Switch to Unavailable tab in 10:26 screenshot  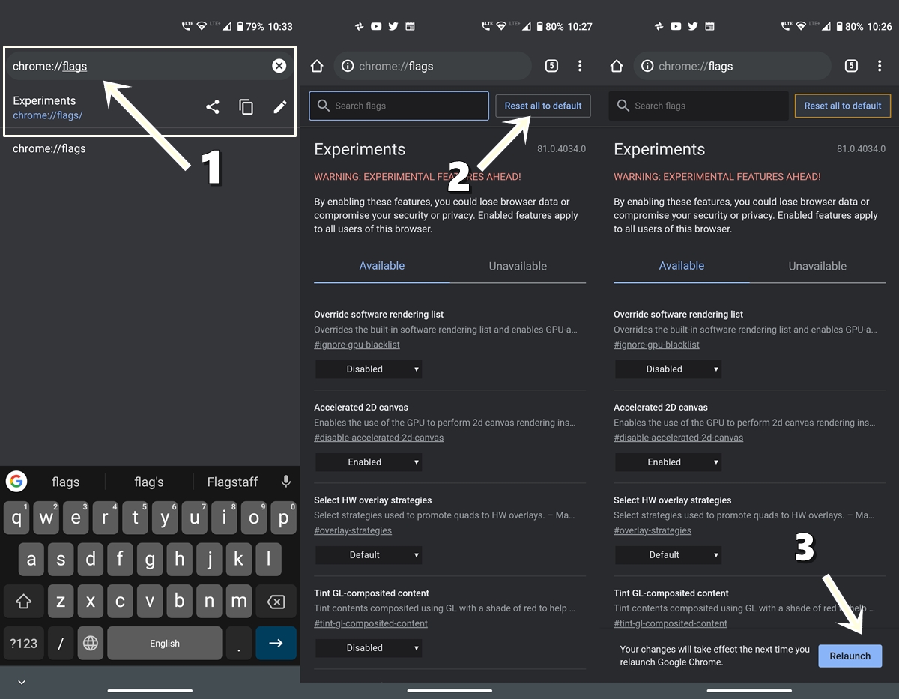[x=817, y=266]
